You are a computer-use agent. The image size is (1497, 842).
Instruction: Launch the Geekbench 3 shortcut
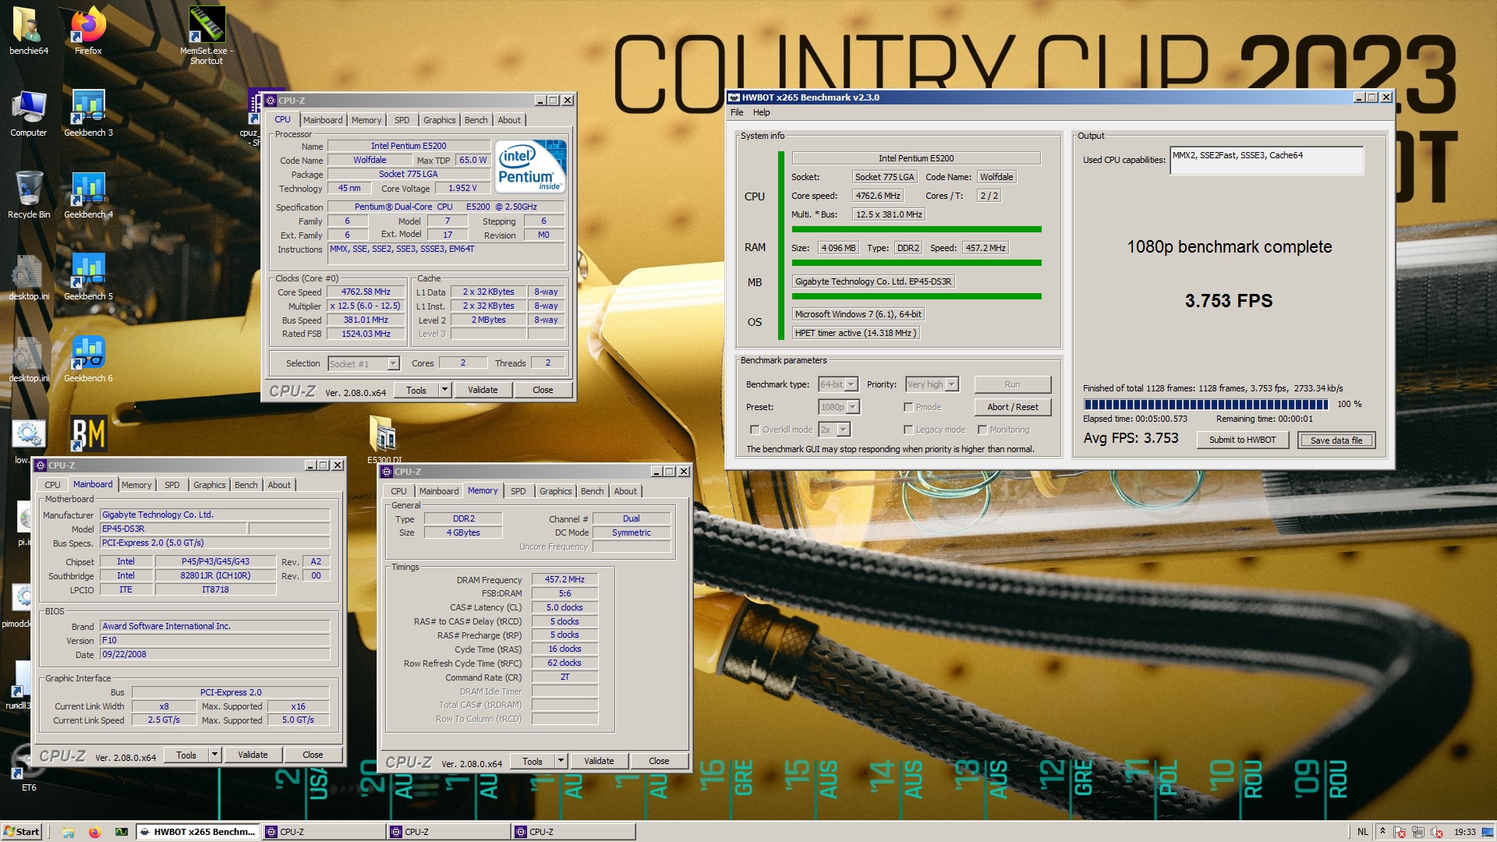(x=88, y=113)
